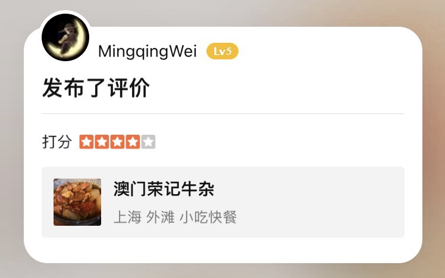Tap the 小吃快餐 category tag

(208, 217)
